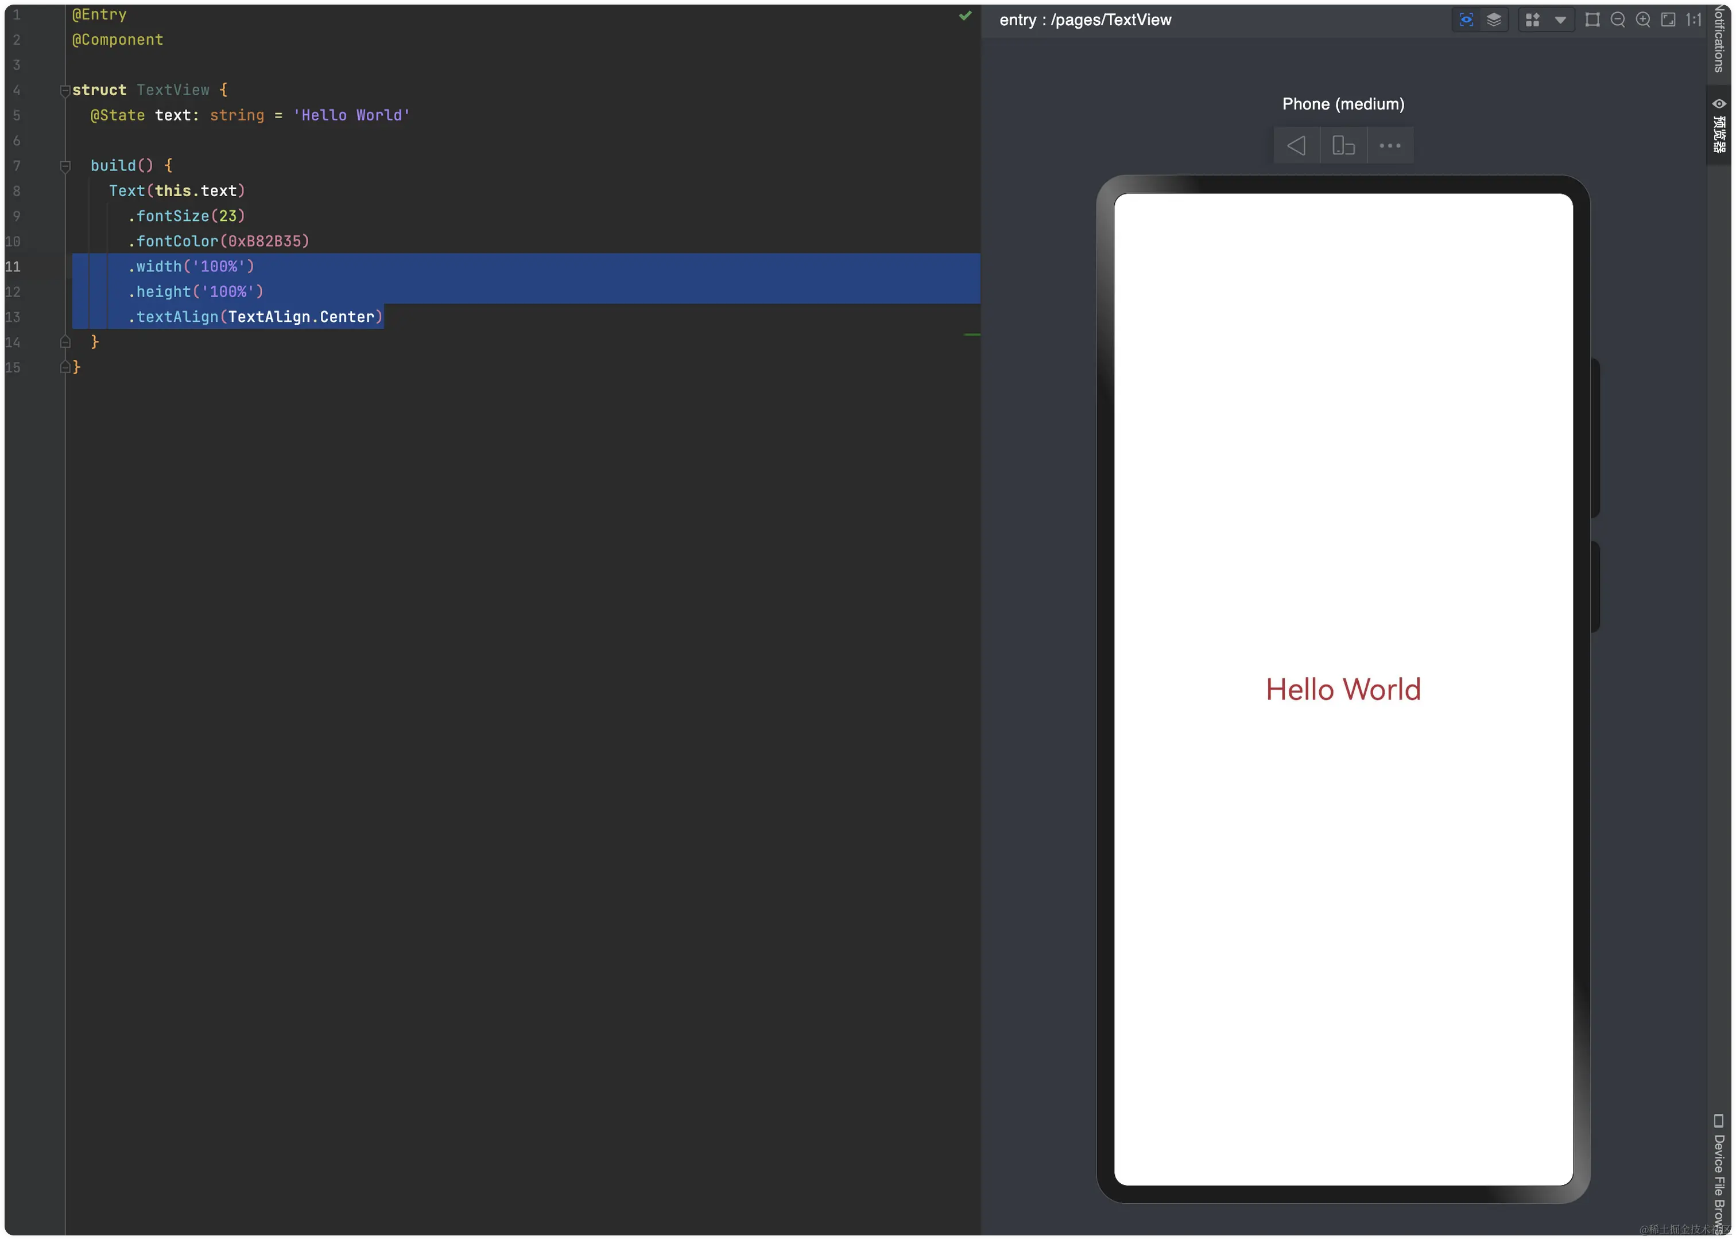Toggle the component layers view icon

[1493, 20]
